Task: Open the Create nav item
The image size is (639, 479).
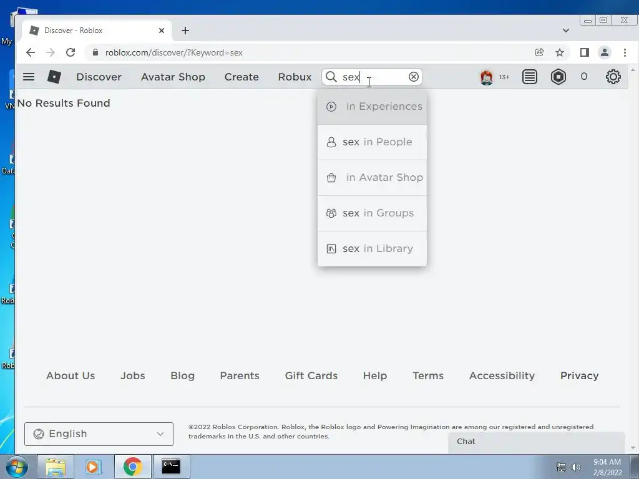Action: [241, 77]
